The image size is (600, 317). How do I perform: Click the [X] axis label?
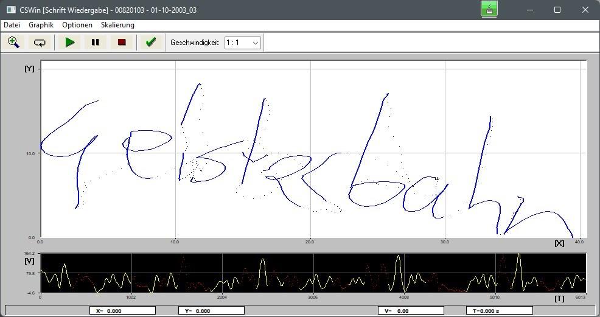point(559,243)
